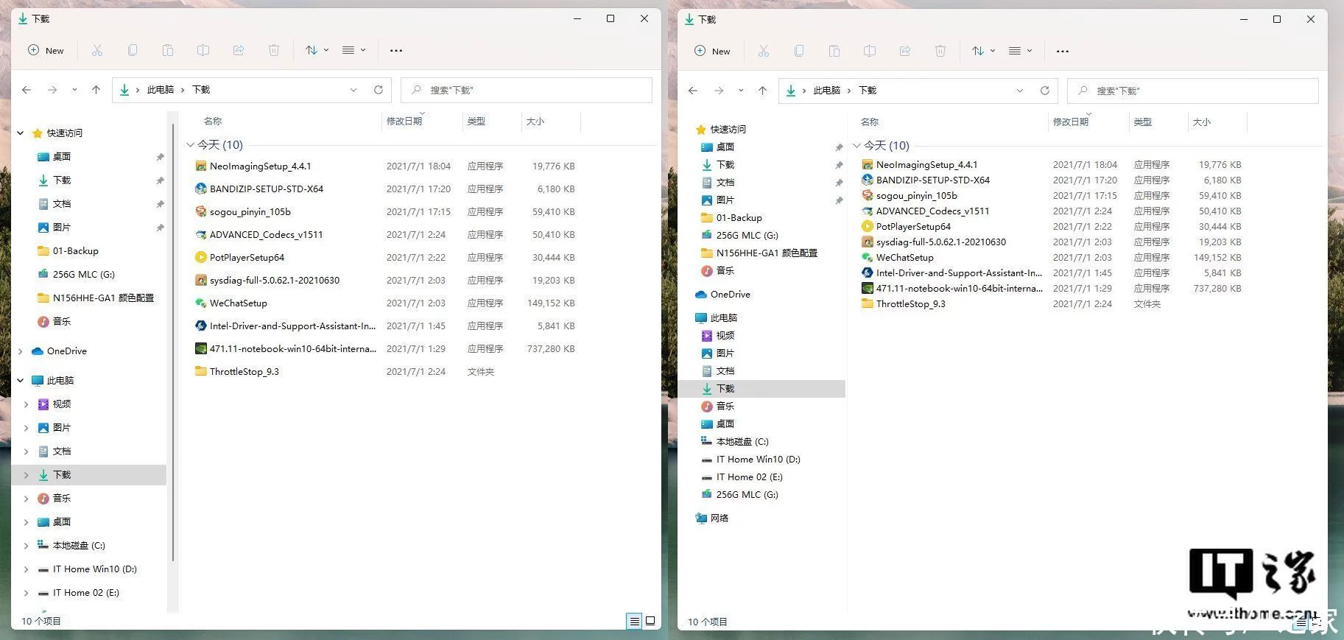Open the Sort dropdown in left window
Screen dimensions: 1344x640
(317, 50)
